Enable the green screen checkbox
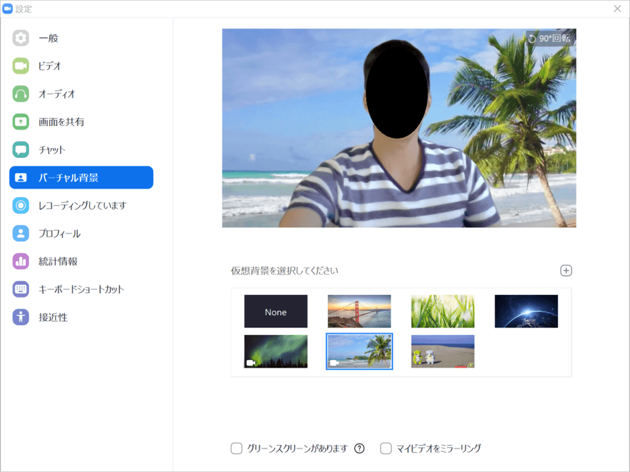630x472 pixels. 237,448
